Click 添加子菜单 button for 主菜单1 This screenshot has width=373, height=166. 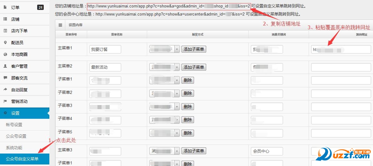click(x=194, y=49)
